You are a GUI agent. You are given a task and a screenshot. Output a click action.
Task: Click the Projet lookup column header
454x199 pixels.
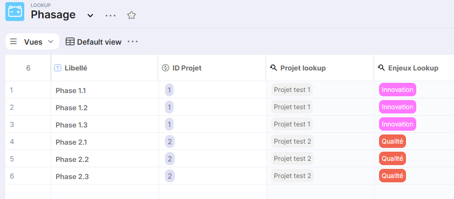(x=320, y=68)
